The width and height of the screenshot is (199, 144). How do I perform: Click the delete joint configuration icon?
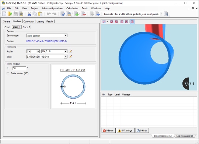point(84,14)
